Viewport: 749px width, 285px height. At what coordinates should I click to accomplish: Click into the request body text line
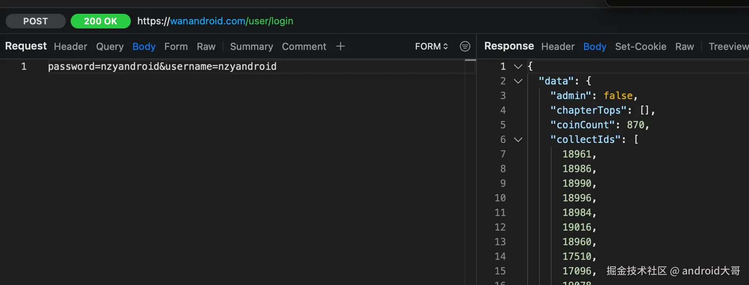pos(256,67)
